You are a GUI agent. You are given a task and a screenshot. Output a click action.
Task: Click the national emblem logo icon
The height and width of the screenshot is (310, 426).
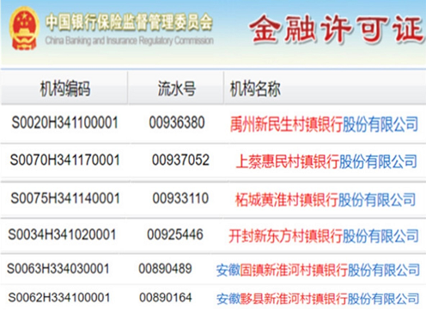coord(24,28)
